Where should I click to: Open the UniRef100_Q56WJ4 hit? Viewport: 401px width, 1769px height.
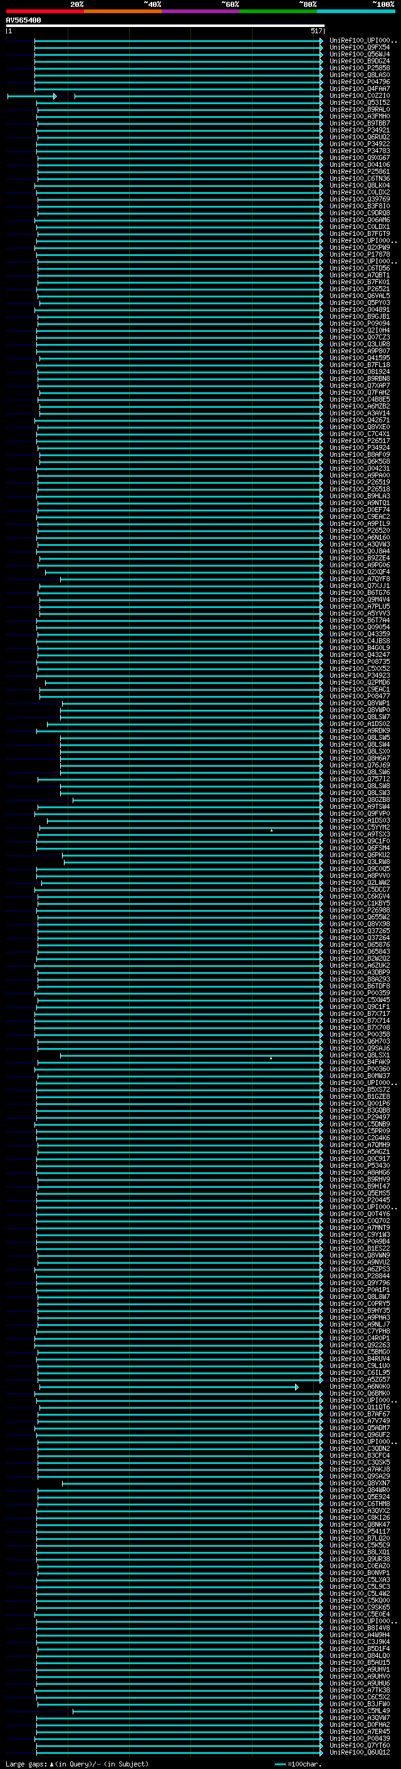359,54
